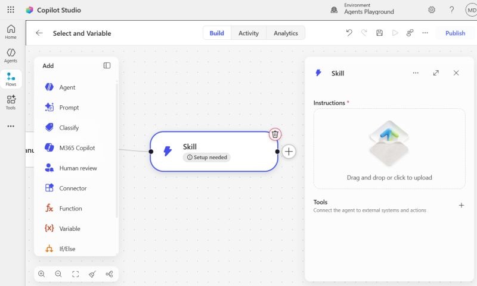The image size is (477, 286).
Task: Undo the last change
Action: [349, 33]
